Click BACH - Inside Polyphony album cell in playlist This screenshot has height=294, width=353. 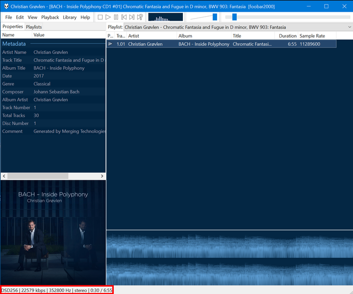[204, 44]
